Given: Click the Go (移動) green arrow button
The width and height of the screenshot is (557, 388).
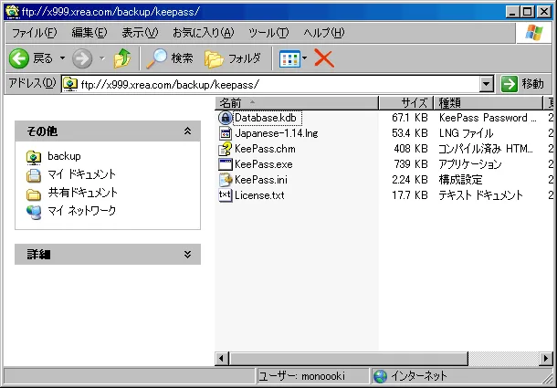Looking at the screenshot, I should coord(509,84).
